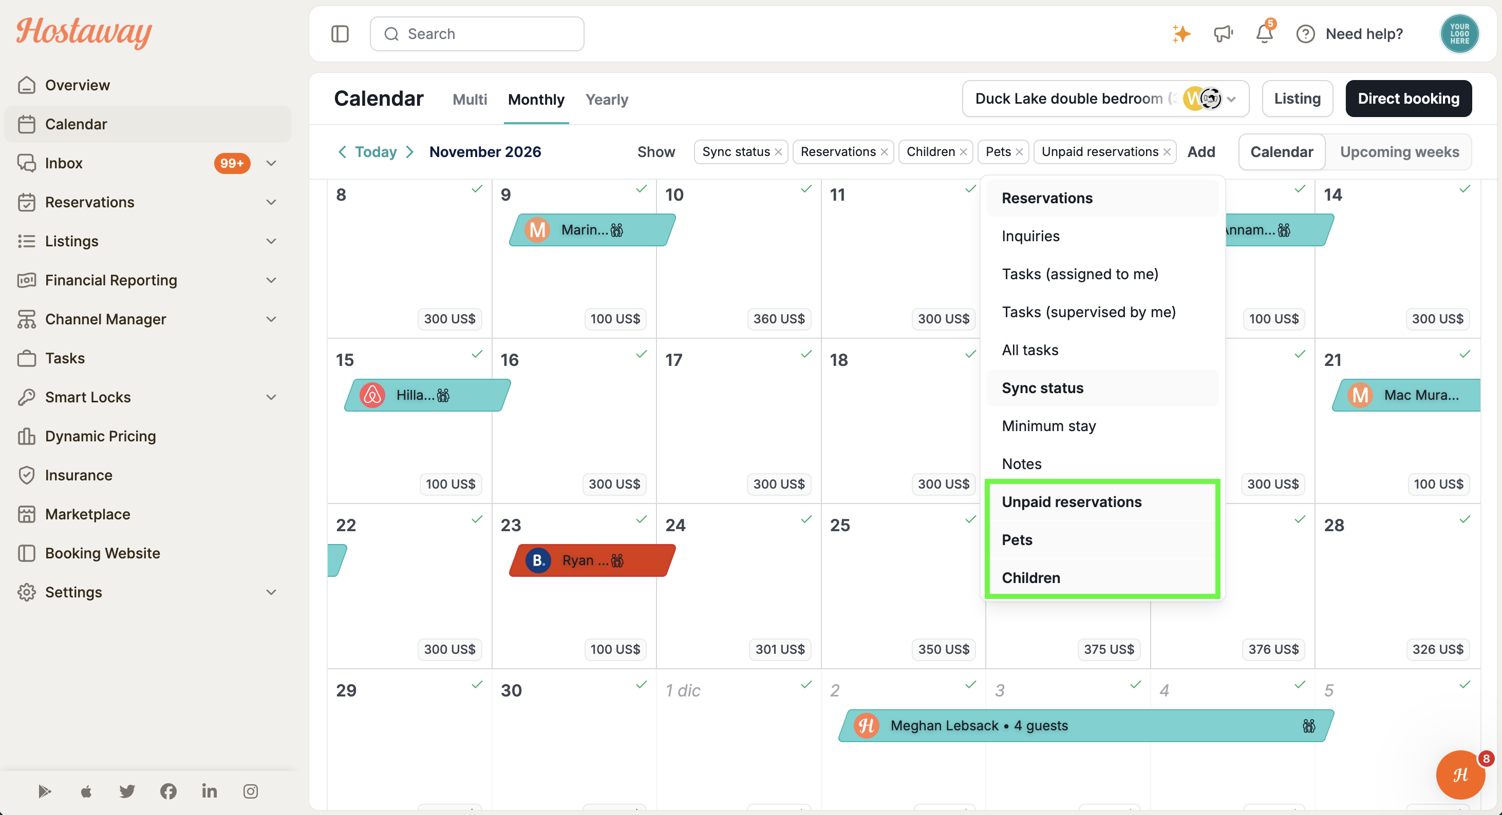Image resolution: width=1502 pixels, height=815 pixels.
Task: Remove the Children filter chip
Action: [963, 152]
